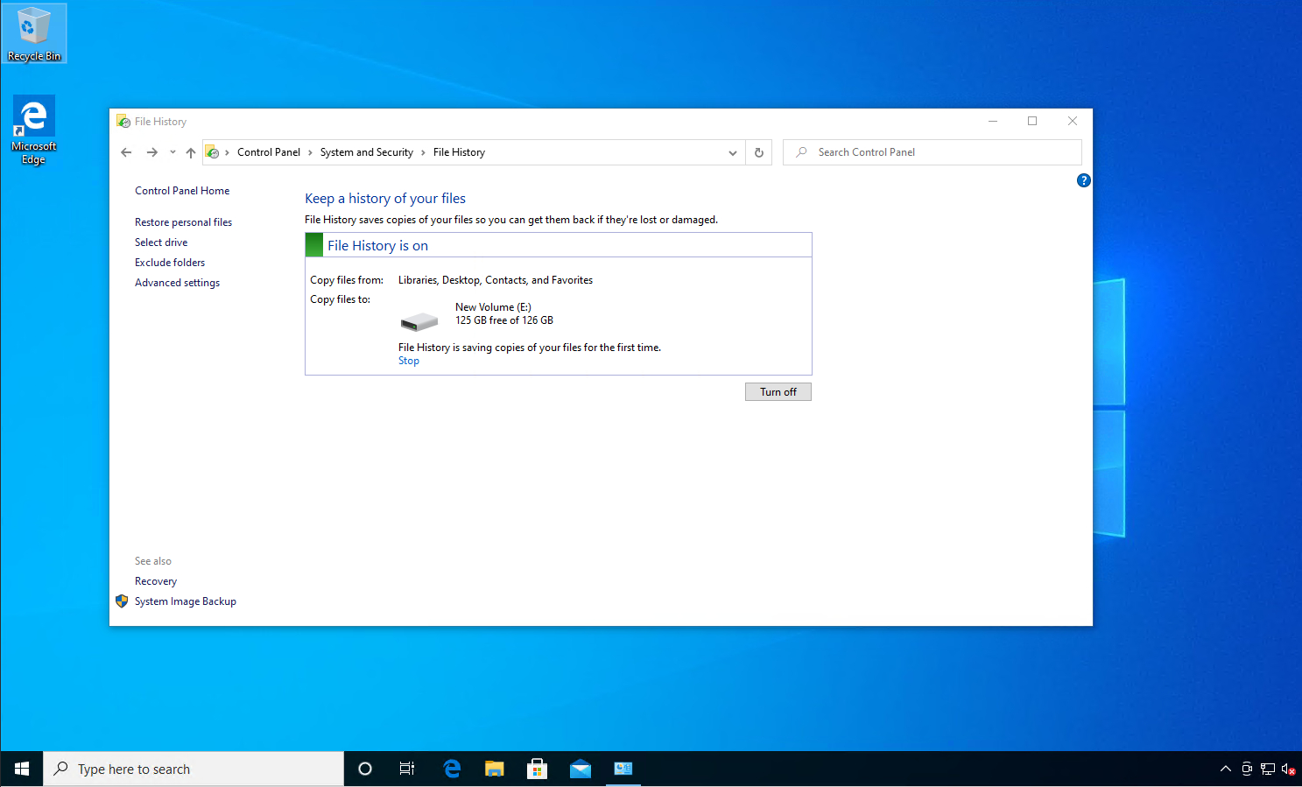The height and width of the screenshot is (787, 1302).
Task: Go to System and Security breadcrumb
Action: pyautogui.click(x=366, y=152)
